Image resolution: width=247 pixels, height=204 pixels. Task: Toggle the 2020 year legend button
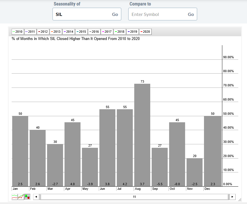pos(145,32)
